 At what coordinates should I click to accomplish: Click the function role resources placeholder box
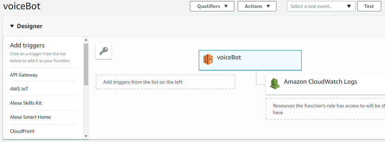click(x=325, y=109)
